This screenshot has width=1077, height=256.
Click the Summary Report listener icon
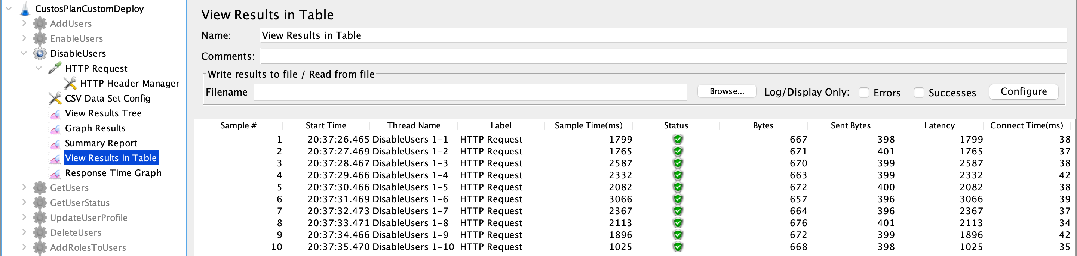55,143
